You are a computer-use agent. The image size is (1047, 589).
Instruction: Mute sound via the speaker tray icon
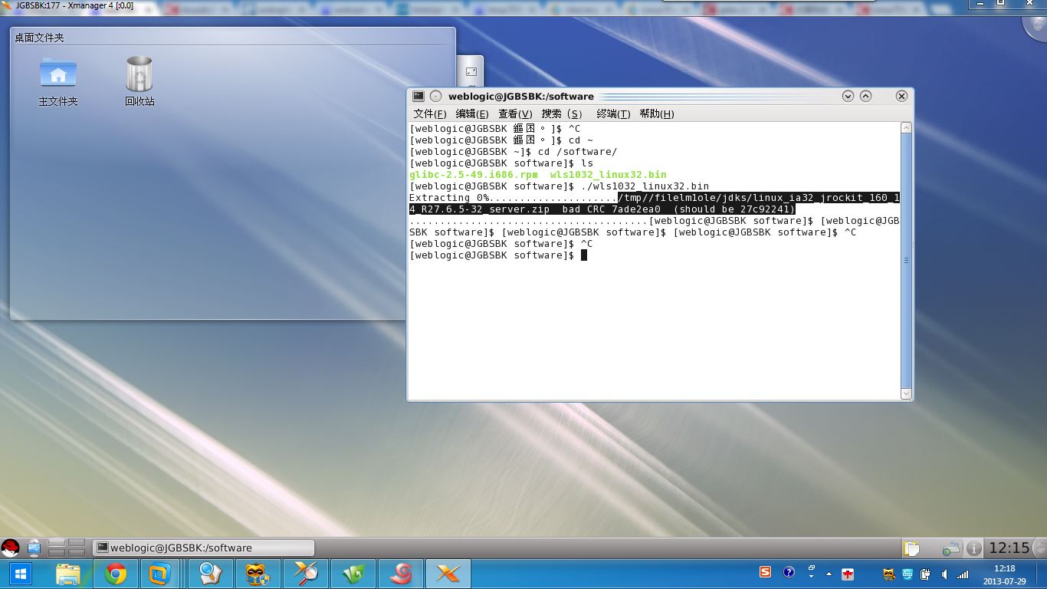944,572
